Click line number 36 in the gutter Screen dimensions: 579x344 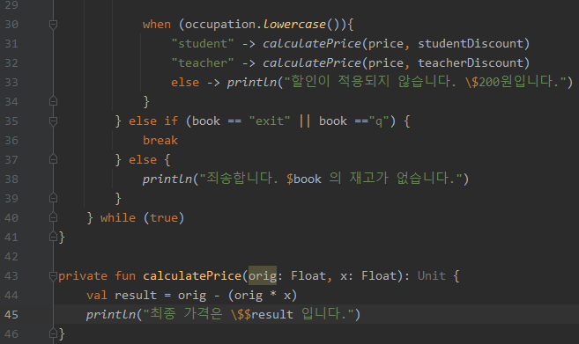click(11, 141)
